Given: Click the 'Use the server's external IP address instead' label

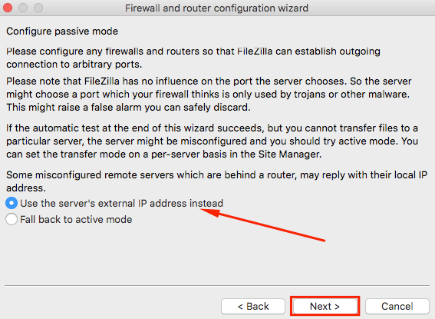Looking at the screenshot, I should 121,204.
